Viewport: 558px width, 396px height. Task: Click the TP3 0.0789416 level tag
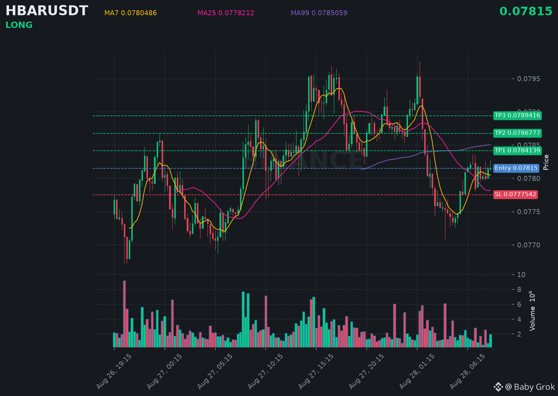click(517, 115)
